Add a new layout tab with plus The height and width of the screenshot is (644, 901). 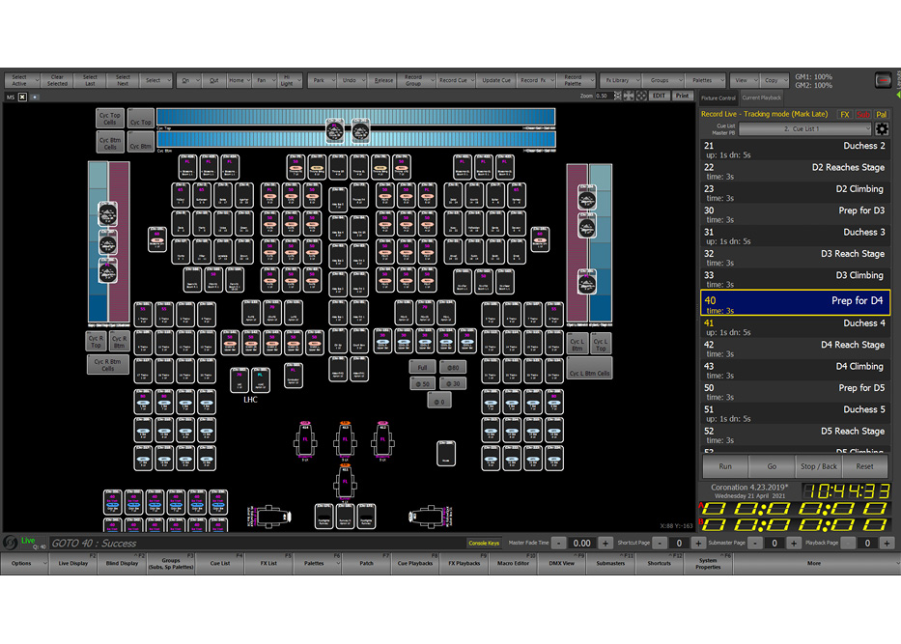point(35,98)
